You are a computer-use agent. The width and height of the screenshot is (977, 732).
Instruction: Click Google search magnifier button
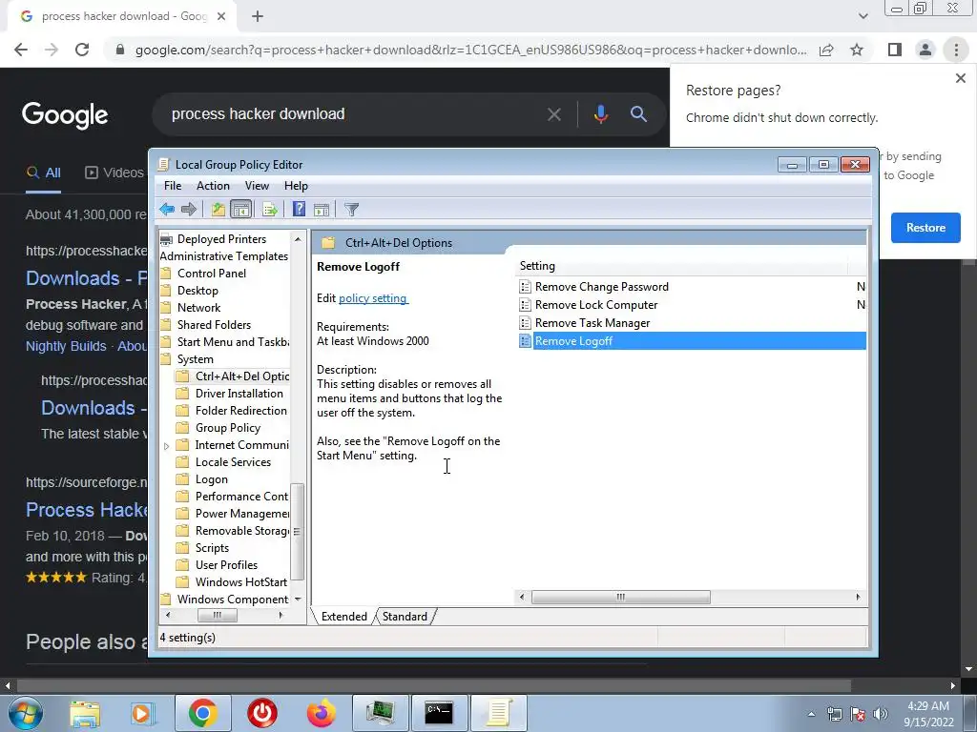[638, 114]
